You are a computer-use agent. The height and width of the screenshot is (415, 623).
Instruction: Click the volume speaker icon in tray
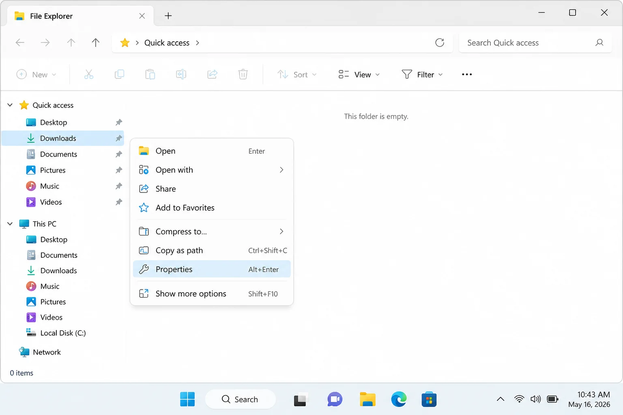coord(535,399)
